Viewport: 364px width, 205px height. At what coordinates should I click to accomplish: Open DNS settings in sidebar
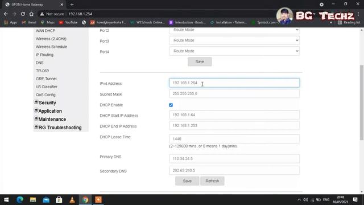40,63
